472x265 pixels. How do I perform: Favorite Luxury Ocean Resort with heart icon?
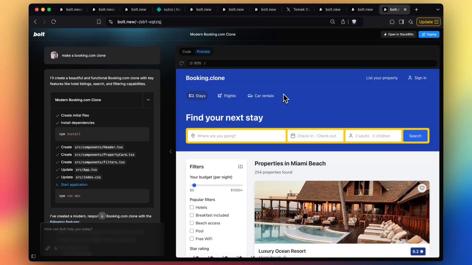tap(422, 188)
